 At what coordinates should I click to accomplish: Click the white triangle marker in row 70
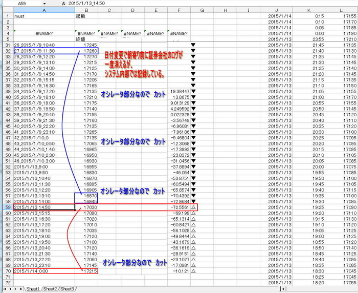click(193, 271)
